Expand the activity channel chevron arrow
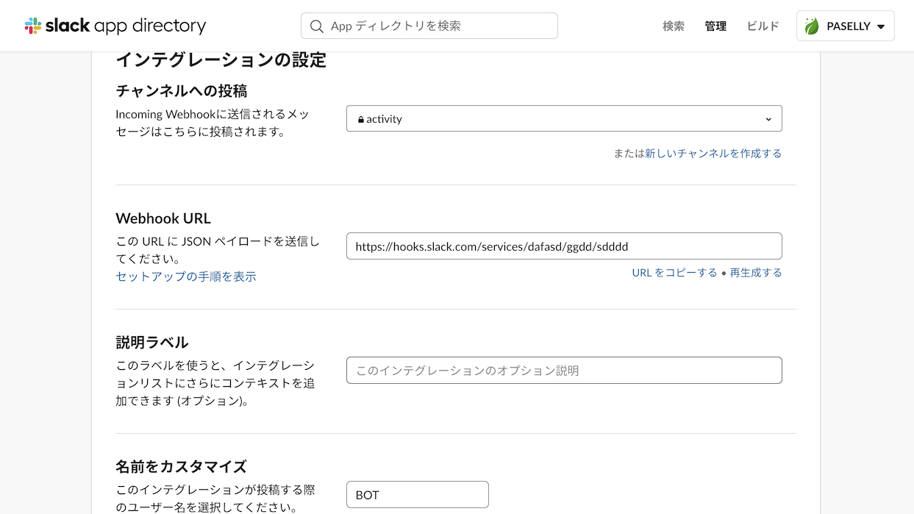914x514 pixels. pyautogui.click(x=768, y=119)
